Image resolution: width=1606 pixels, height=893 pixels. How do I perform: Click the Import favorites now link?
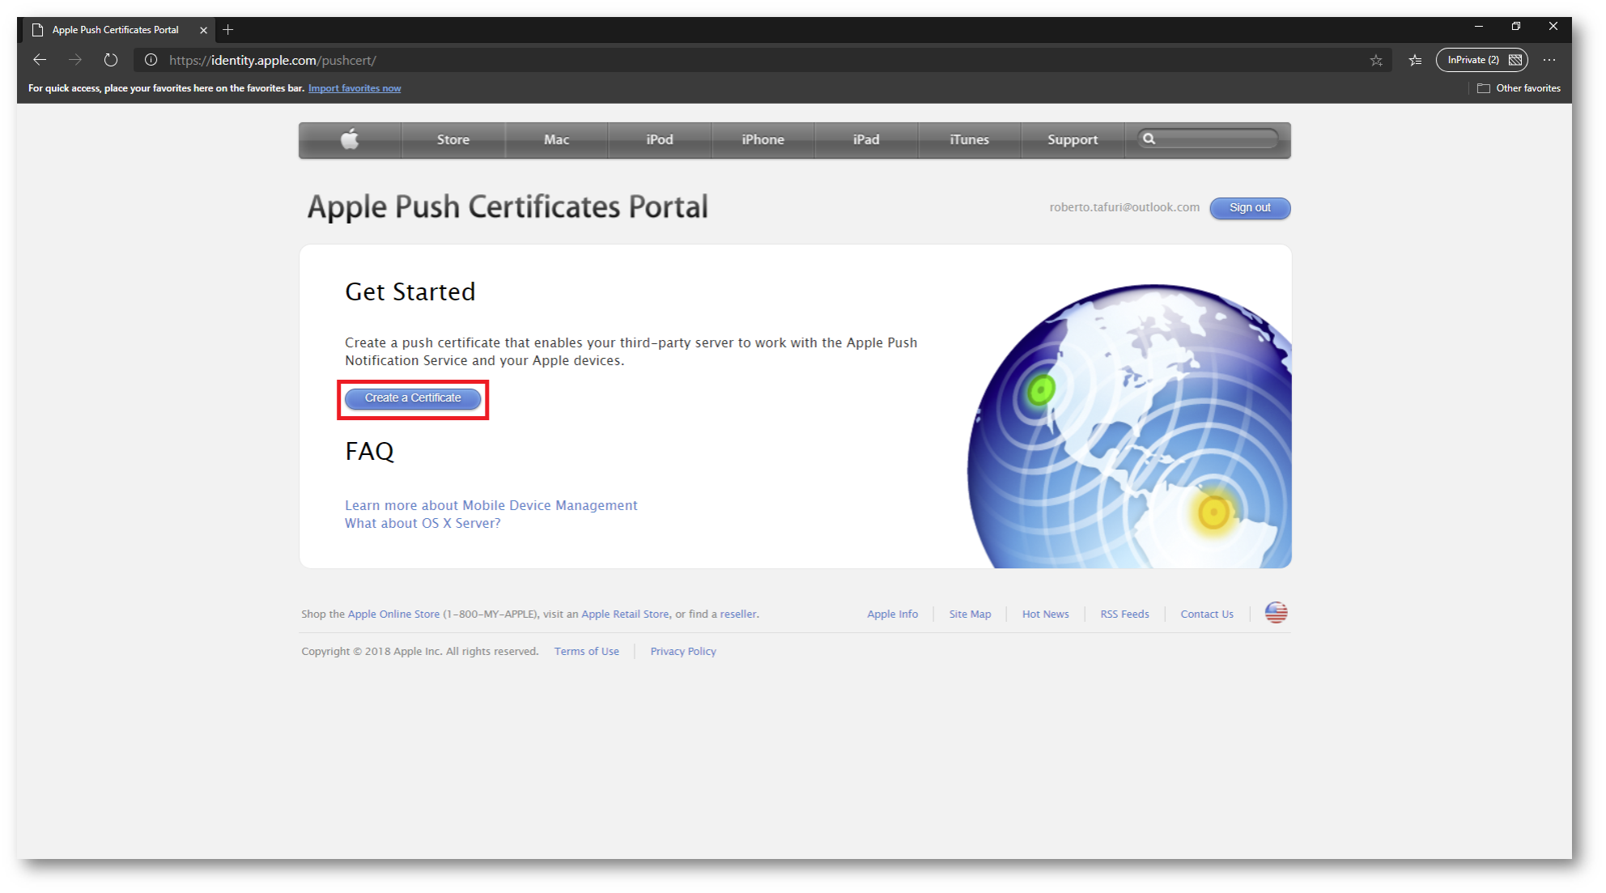tap(355, 88)
